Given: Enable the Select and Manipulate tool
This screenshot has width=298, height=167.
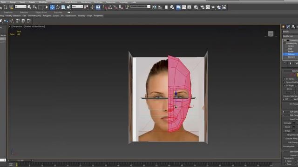Looking at the screenshot, I should click(92, 7).
